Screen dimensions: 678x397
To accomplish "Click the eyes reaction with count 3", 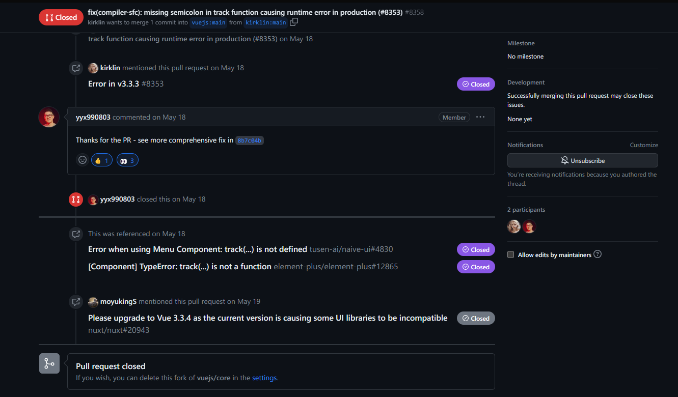I will [x=127, y=160].
